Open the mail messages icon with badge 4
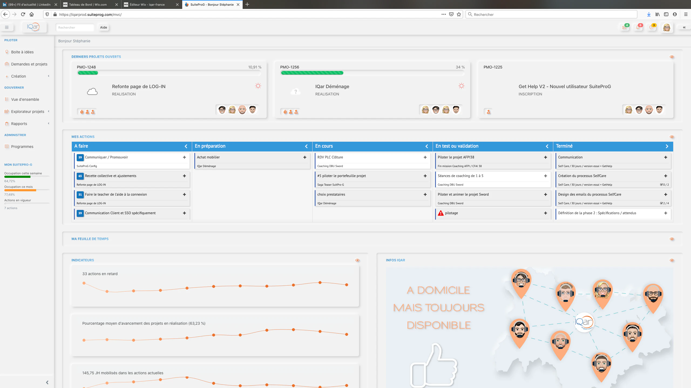691x388 pixels. (x=625, y=27)
